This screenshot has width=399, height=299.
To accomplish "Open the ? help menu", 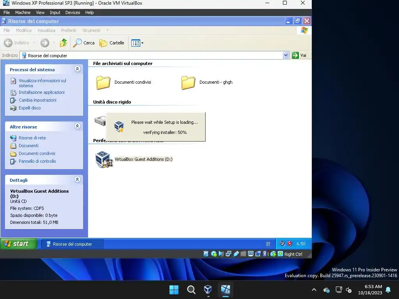I will click(x=108, y=30).
